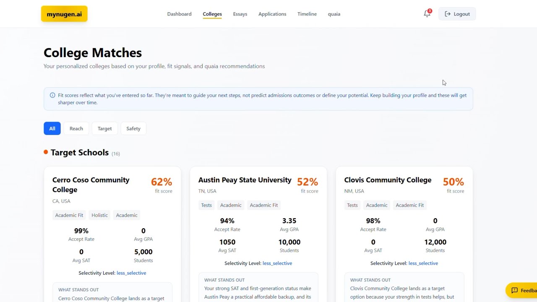Navigate to Applications
Screen dimensions: 537x302
coord(272,14)
